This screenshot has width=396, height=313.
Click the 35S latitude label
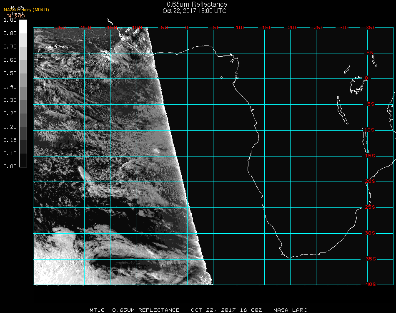pyautogui.click(x=371, y=259)
